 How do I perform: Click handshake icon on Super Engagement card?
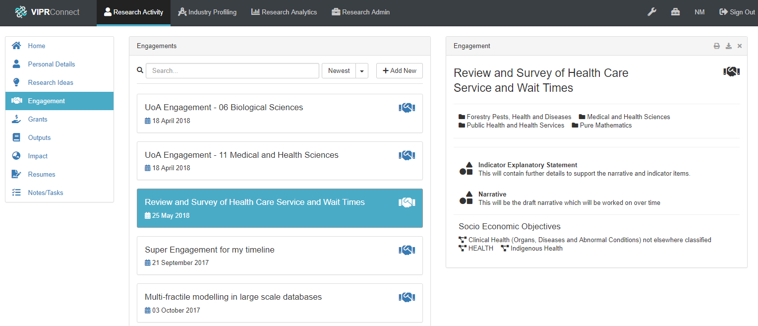[407, 250]
